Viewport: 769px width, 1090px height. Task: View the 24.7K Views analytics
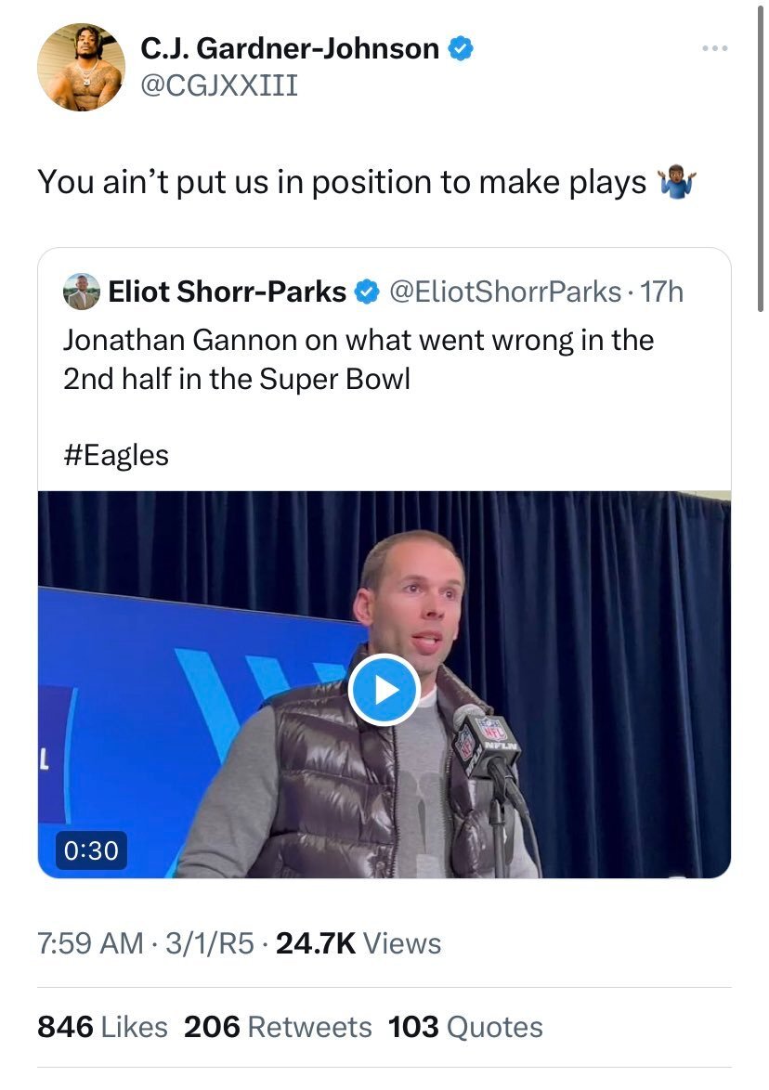[358, 943]
